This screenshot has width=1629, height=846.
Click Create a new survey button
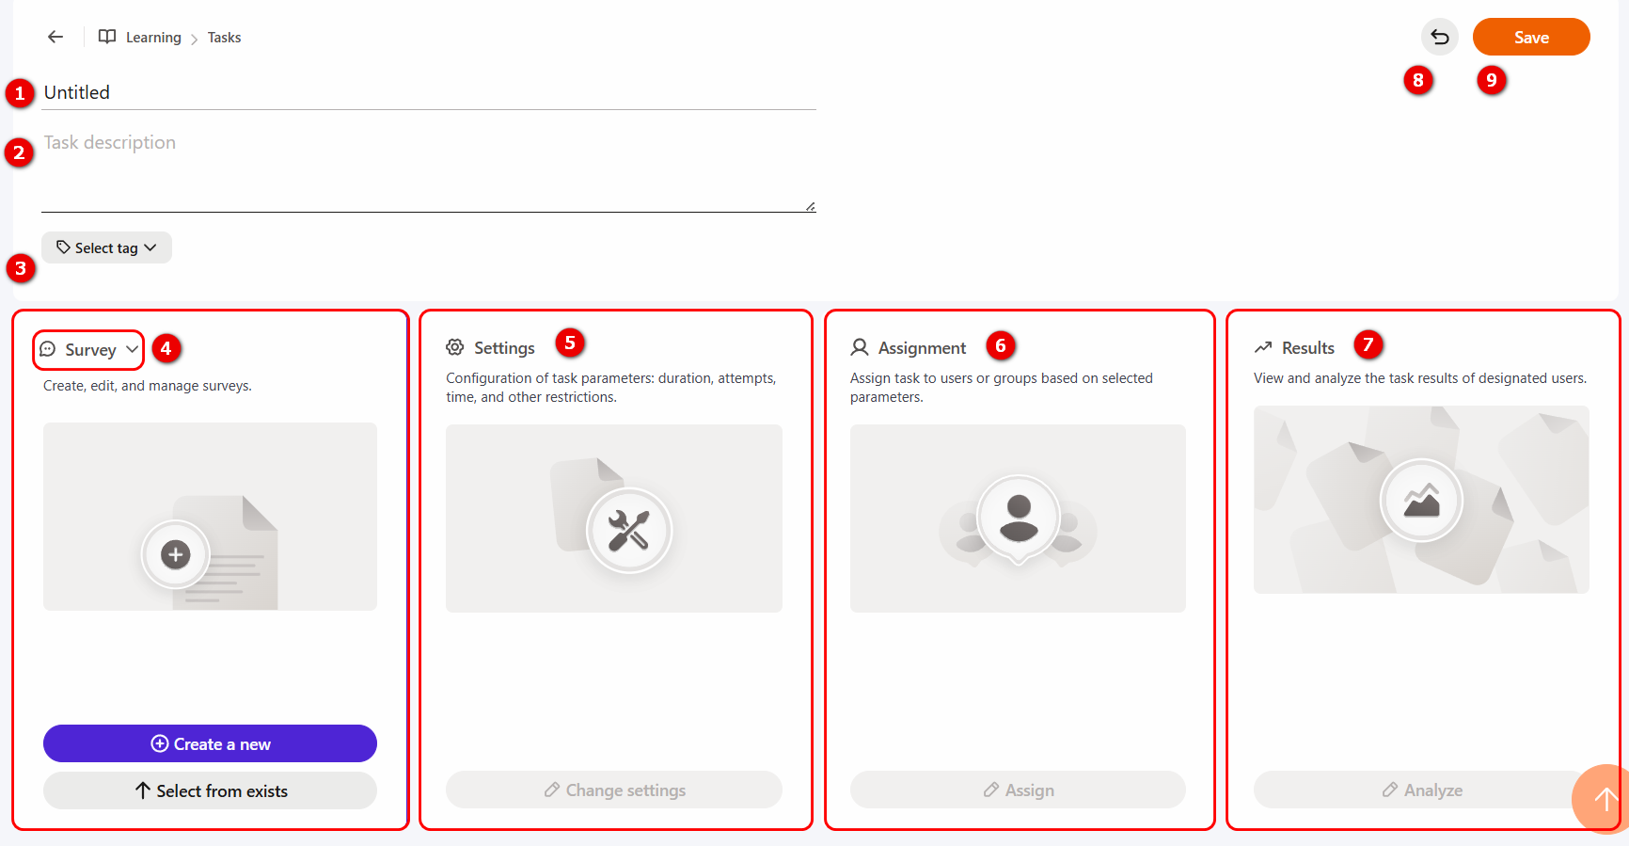[210, 743]
